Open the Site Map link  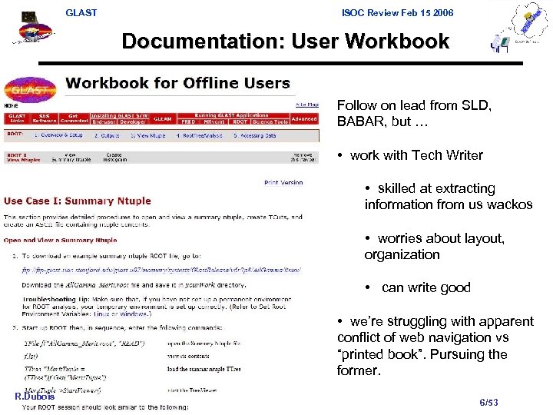pos(306,105)
